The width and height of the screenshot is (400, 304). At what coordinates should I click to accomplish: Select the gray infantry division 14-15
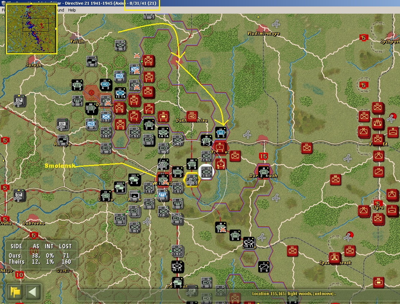click(178, 188)
